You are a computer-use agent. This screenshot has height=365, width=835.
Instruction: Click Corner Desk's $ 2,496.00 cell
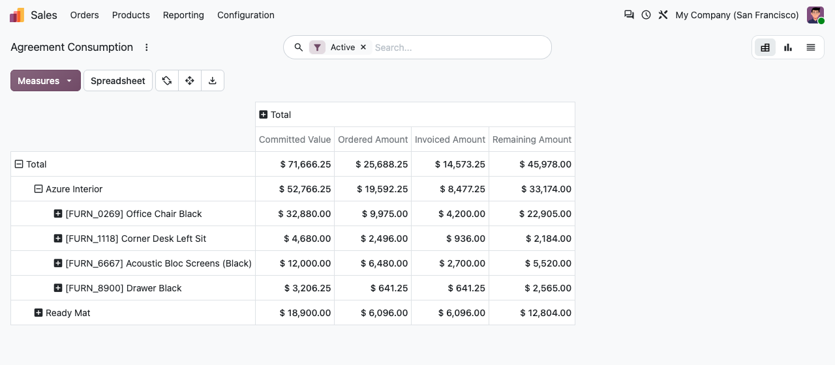click(x=373, y=239)
